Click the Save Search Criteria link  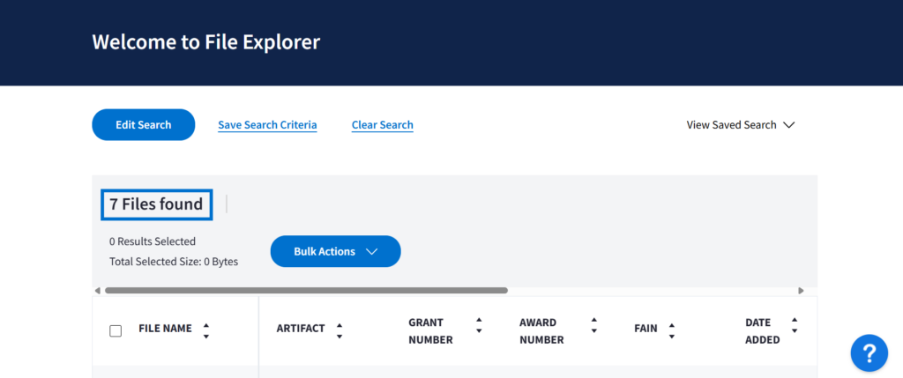(x=267, y=125)
